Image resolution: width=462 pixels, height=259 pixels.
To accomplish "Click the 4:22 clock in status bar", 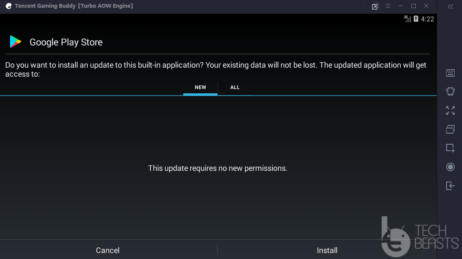I will pyautogui.click(x=427, y=19).
